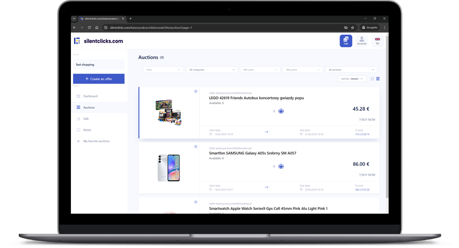Click the 45.28 € price
Screen dimensions: 459x248
click(x=360, y=109)
